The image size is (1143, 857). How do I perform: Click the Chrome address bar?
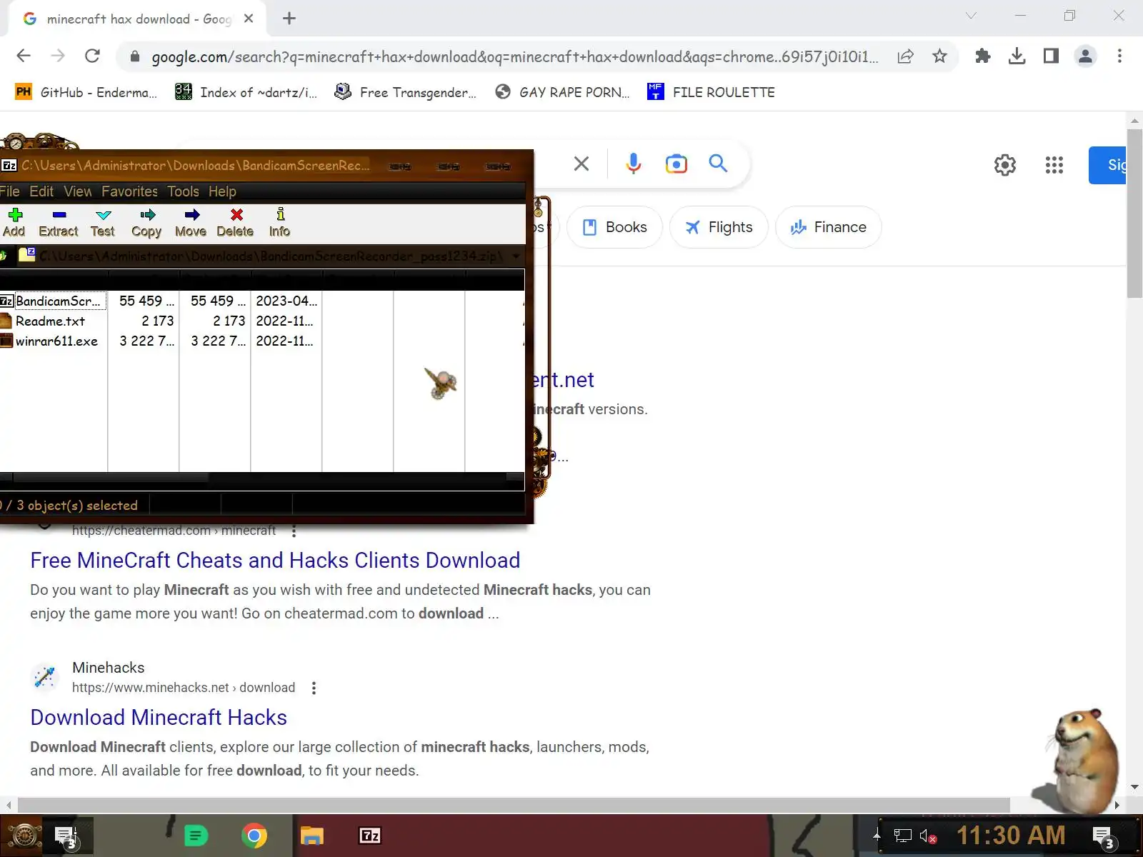point(514,56)
